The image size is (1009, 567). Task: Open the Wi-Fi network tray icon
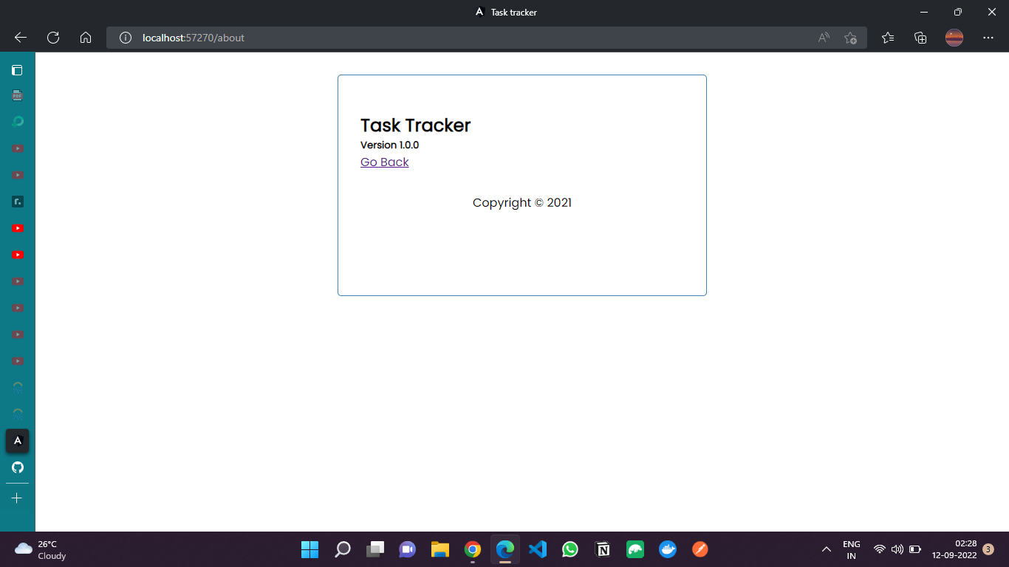879,549
